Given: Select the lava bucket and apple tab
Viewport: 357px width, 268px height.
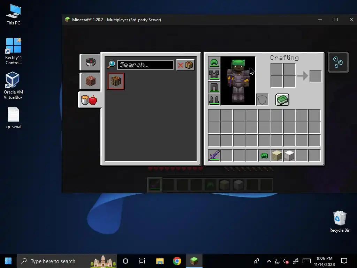Looking at the screenshot, I should 90,100.
